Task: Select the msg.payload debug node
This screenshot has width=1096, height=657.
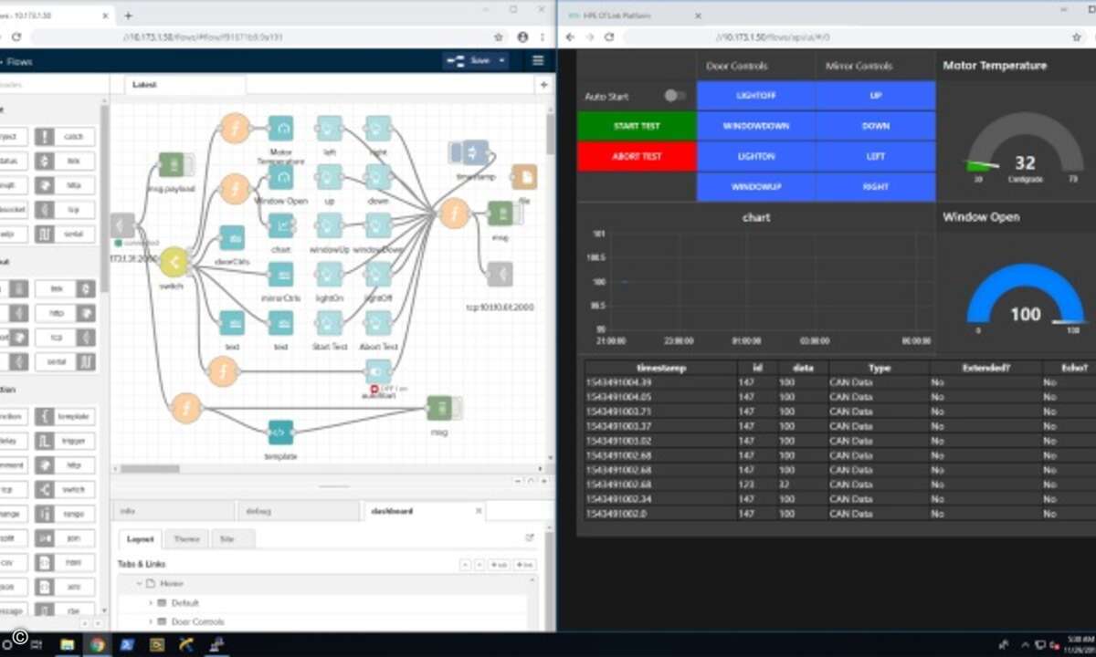Action: pos(171,164)
